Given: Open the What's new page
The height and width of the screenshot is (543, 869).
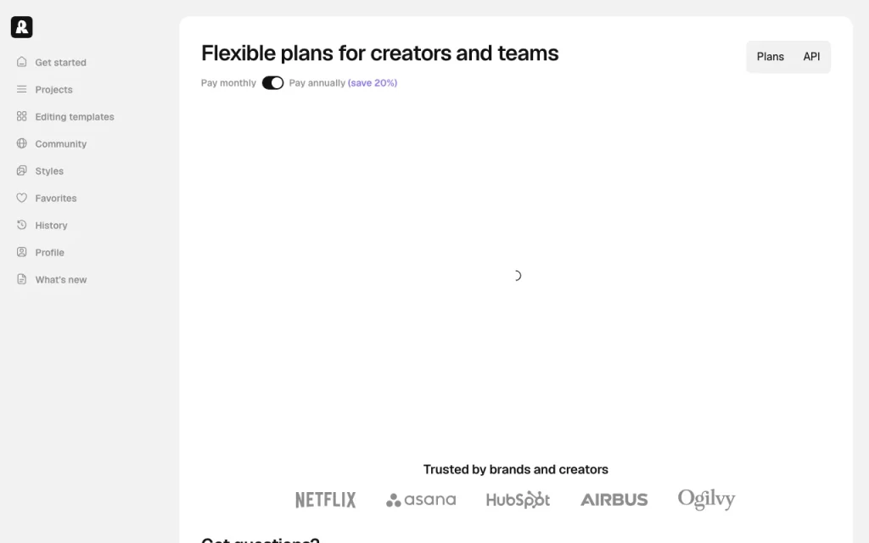Looking at the screenshot, I should [x=61, y=280].
